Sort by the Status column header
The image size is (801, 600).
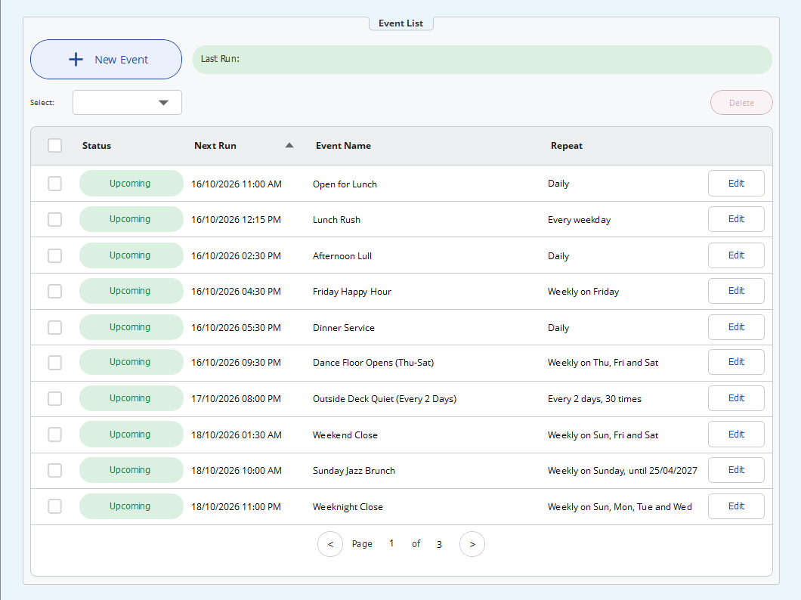pos(97,146)
